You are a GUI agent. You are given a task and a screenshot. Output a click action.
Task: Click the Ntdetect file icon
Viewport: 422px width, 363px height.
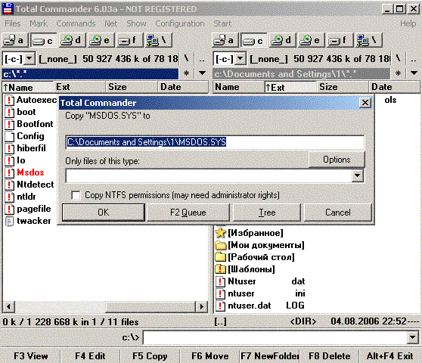(9, 185)
